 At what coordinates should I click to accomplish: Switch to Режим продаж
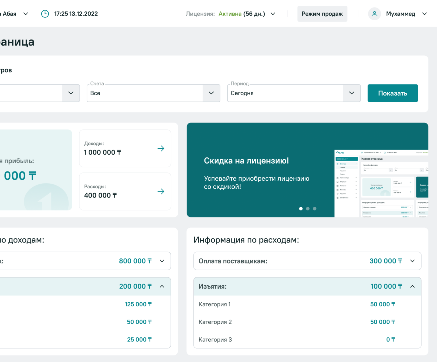[x=322, y=14]
